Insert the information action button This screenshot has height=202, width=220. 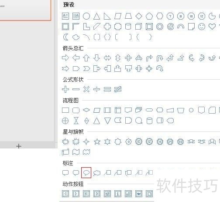(x=118, y=194)
